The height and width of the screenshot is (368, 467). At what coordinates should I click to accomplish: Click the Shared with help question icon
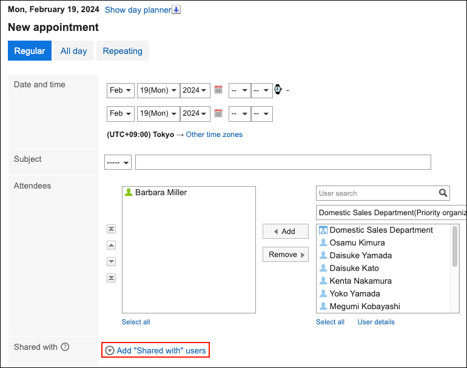click(65, 347)
